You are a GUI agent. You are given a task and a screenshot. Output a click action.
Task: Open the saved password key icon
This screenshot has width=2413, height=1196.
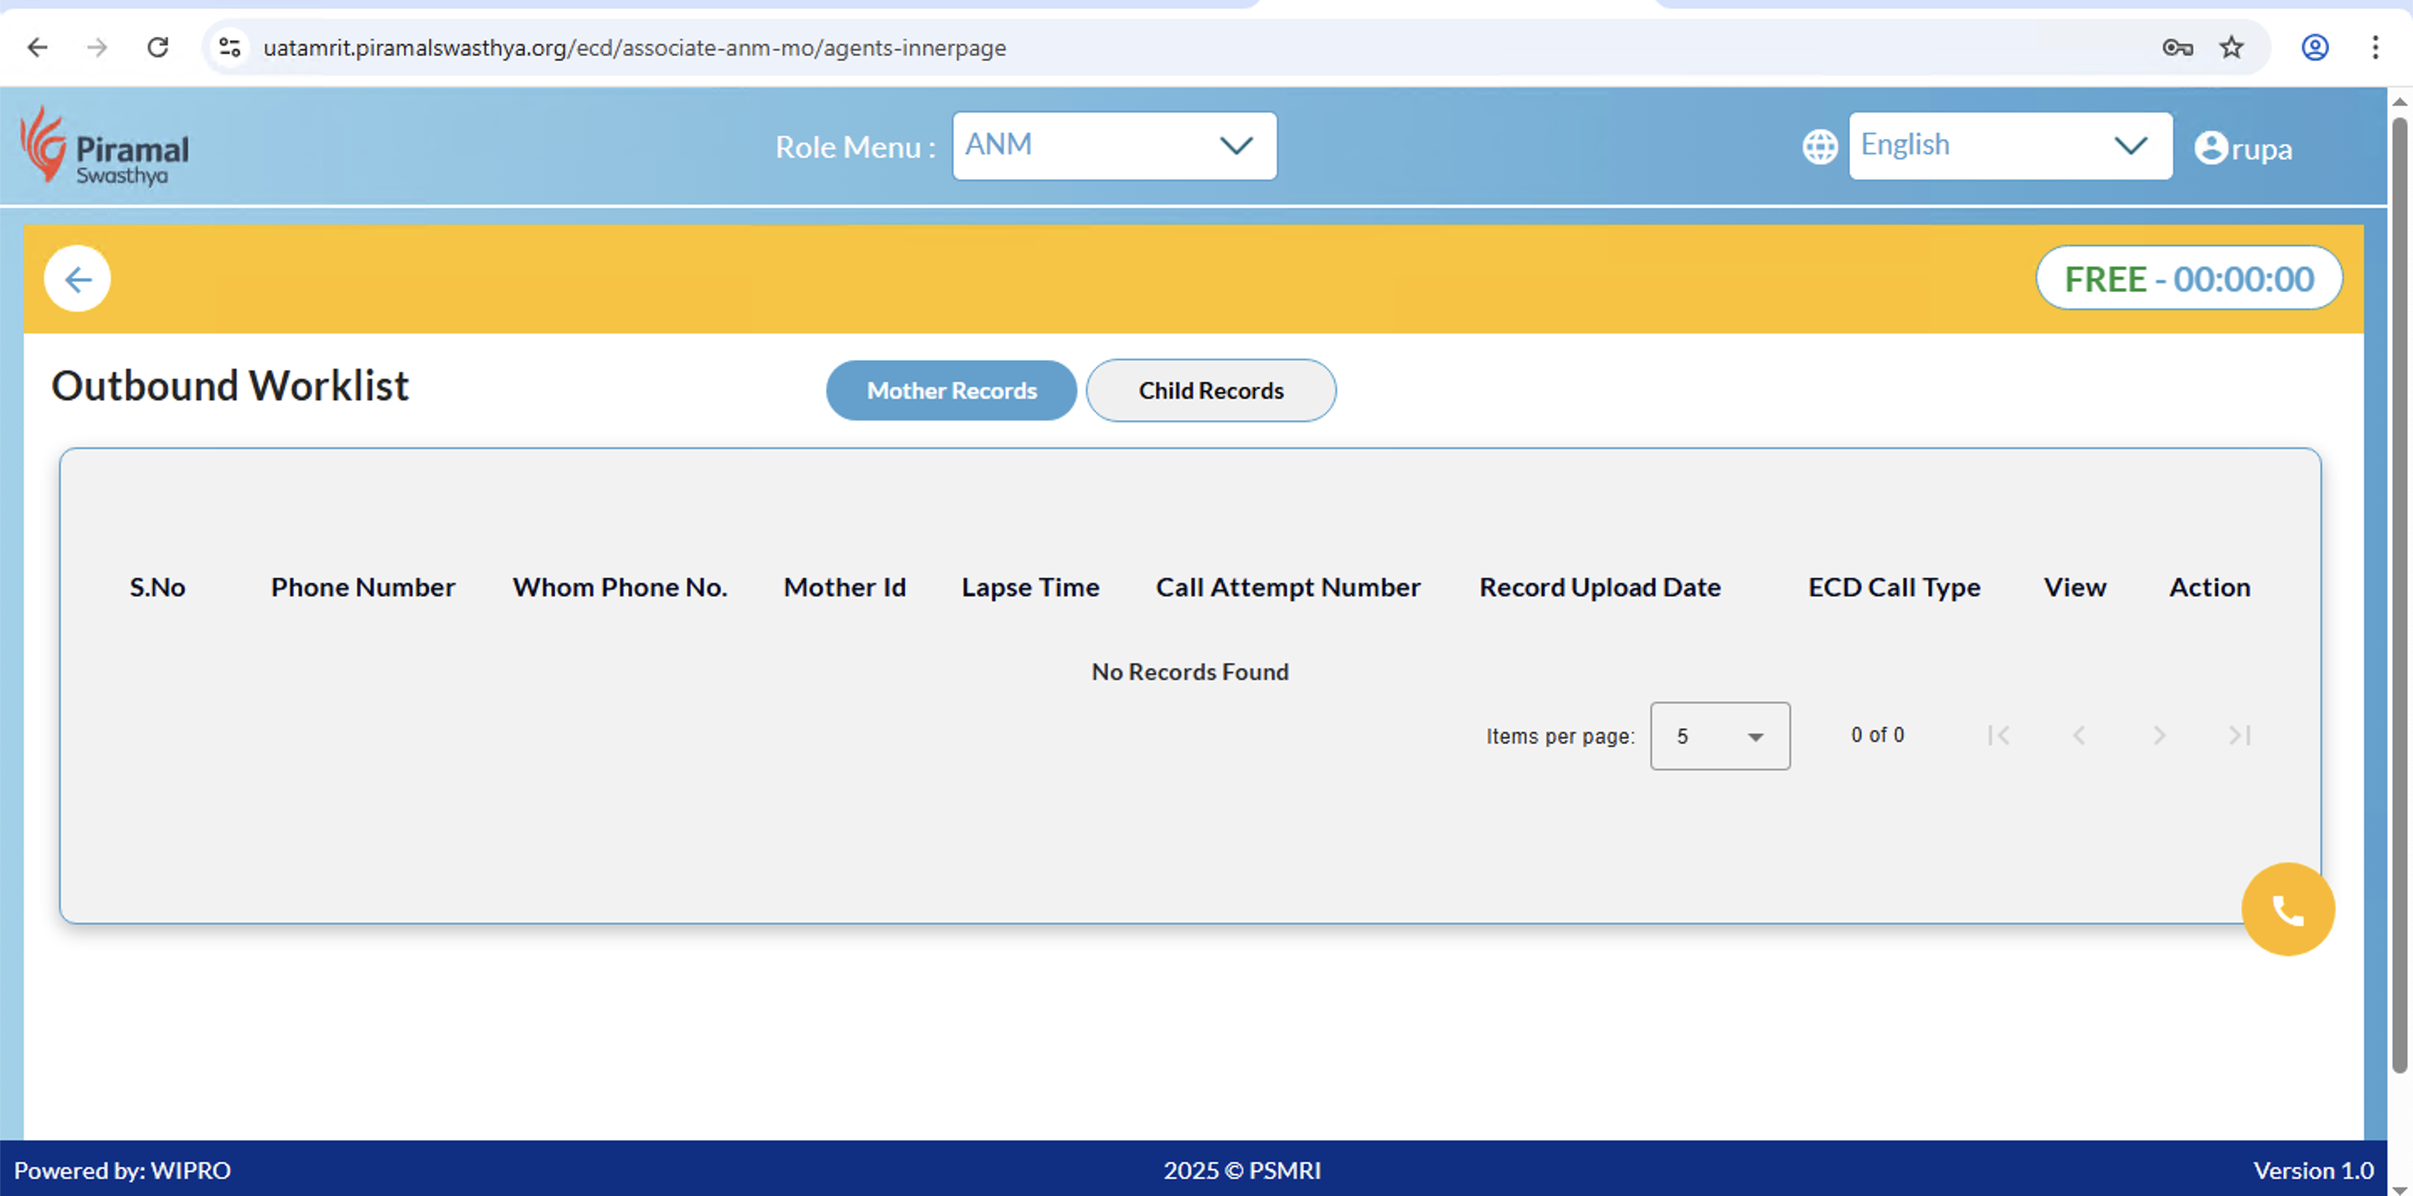(x=2177, y=47)
